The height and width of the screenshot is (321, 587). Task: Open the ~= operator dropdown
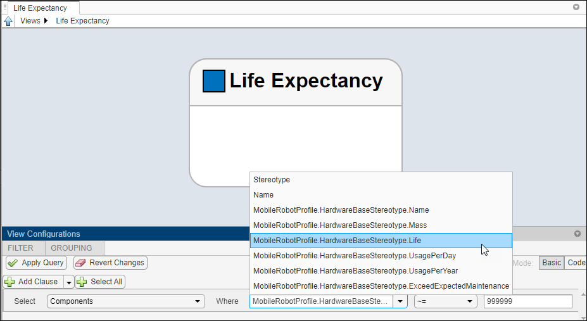(446, 301)
